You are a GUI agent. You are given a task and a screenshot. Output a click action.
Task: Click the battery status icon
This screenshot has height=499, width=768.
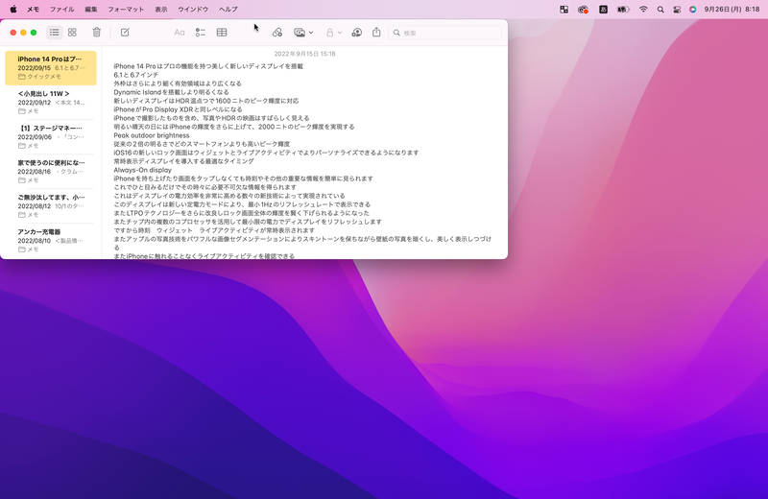click(623, 9)
